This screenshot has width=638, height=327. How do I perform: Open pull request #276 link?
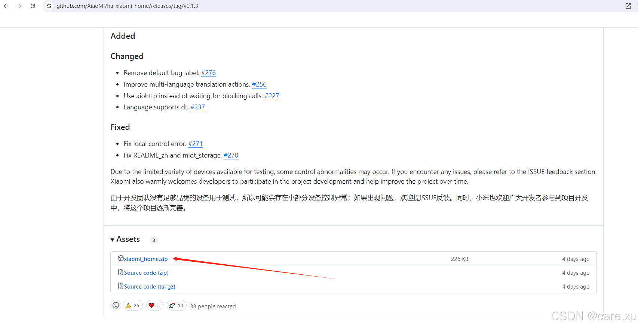208,73
